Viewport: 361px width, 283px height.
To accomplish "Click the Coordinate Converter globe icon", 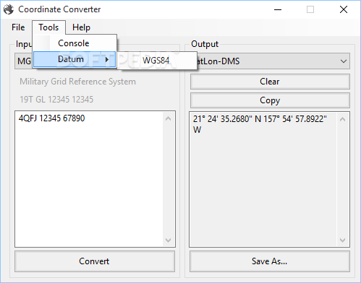I will click(x=9, y=9).
